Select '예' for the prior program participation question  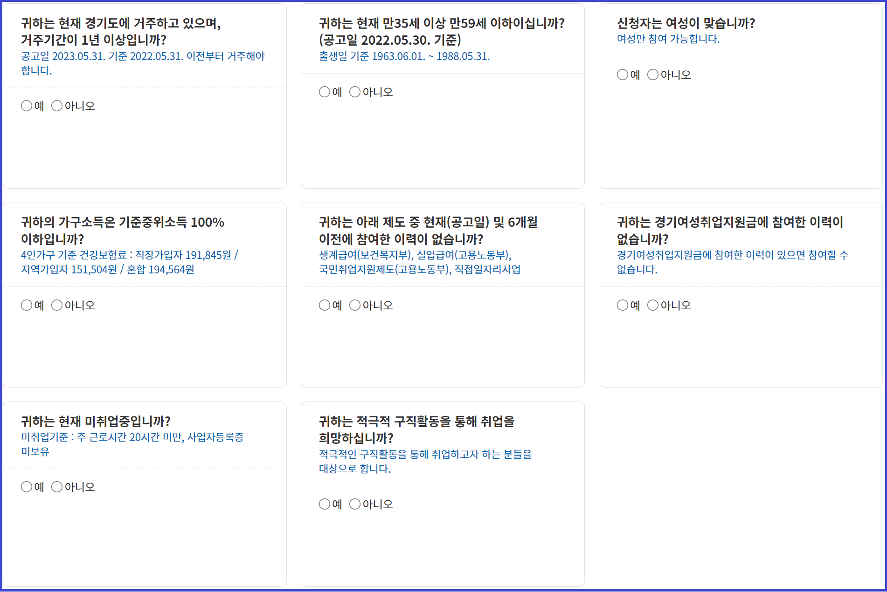coord(325,305)
